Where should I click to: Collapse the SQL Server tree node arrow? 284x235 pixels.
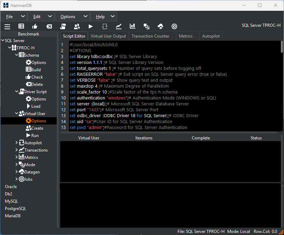(3, 40)
